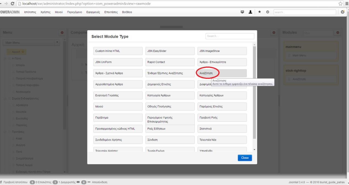Open the Επεκτάσεις menu
This screenshot has height=185, width=349.
point(111,12)
